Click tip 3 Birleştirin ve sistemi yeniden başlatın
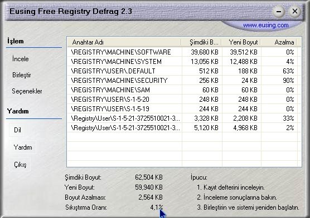The width and height of the screenshot is (310, 218). 248,207
